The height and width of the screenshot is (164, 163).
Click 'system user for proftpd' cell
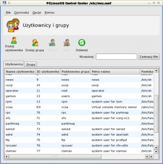tap(109, 140)
